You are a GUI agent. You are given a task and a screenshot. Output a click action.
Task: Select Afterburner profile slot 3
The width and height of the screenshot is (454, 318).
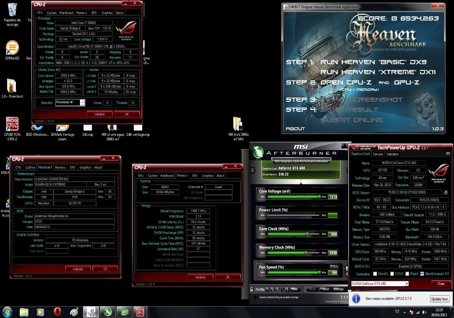(277, 289)
